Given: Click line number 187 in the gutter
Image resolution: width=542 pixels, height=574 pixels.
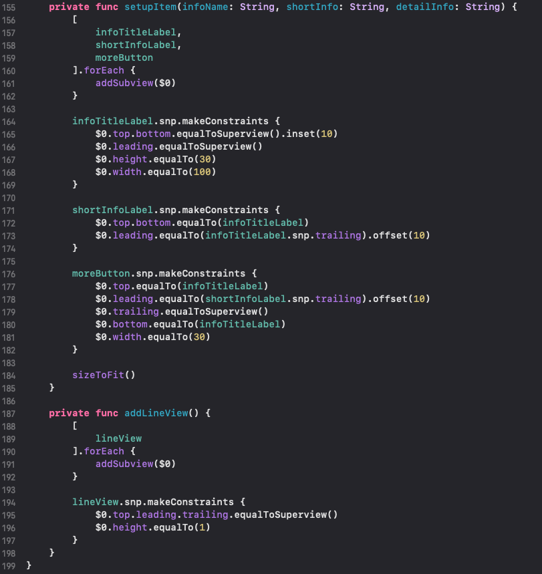Looking at the screenshot, I should (9, 414).
